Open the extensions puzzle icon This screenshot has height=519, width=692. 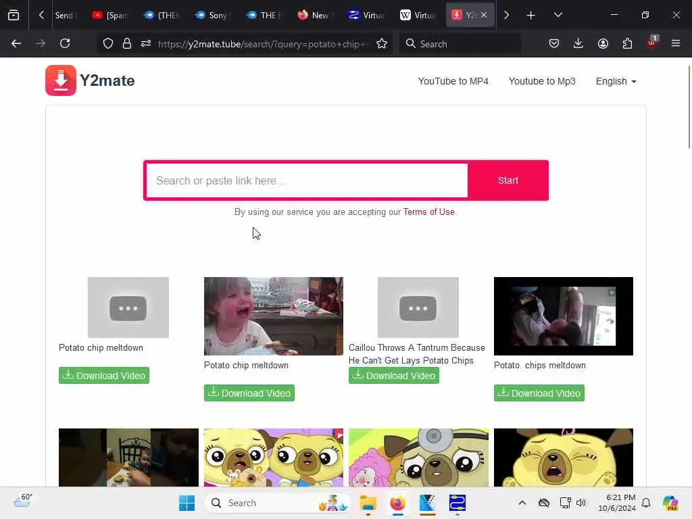pos(627,43)
